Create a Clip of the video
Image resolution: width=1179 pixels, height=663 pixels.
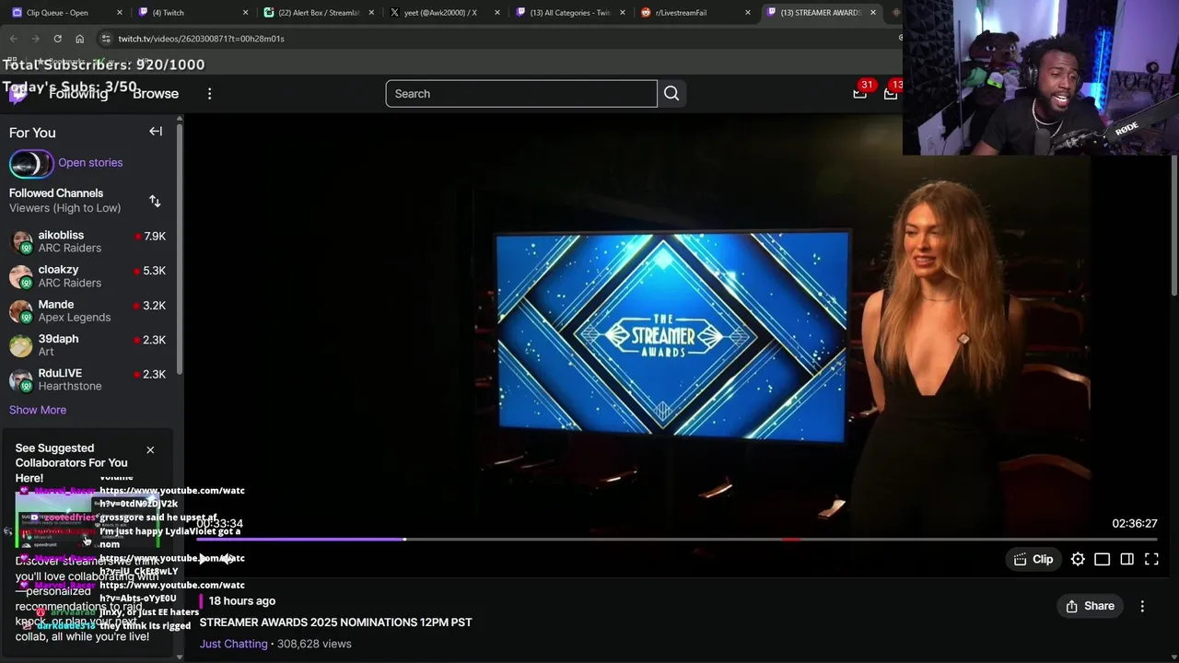[x=1033, y=559]
